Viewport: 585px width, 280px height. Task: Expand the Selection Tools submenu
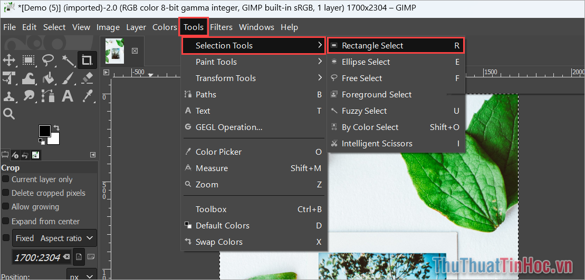pos(254,46)
